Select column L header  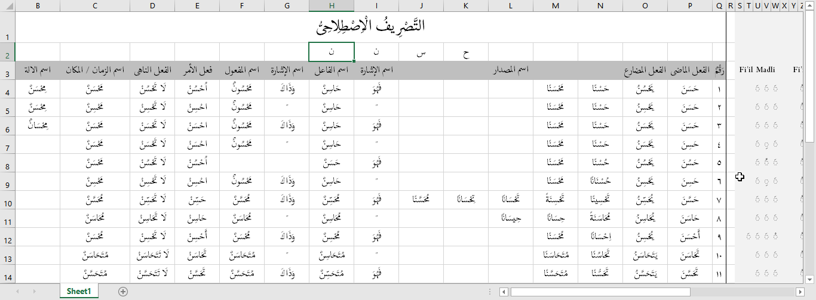(511, 6)
